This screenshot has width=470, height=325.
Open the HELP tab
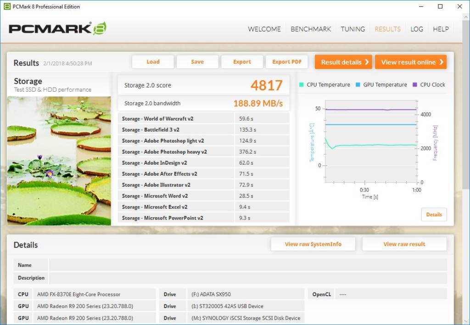(x=441, y=29)
